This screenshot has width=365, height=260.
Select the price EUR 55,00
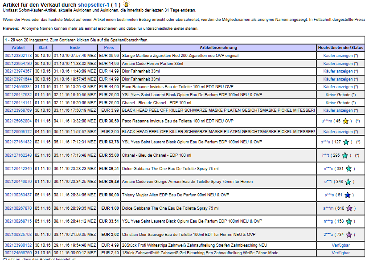(x=109, y=155)
